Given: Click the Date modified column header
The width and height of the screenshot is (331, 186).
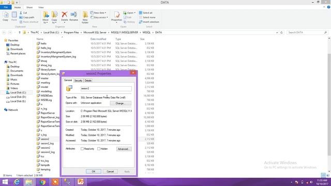Looking at the screenshot, I should (x=98, y=39).
